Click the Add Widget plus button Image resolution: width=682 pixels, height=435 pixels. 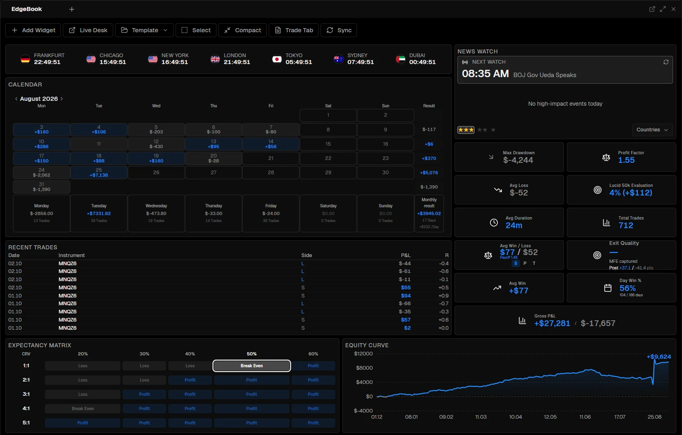33,30
